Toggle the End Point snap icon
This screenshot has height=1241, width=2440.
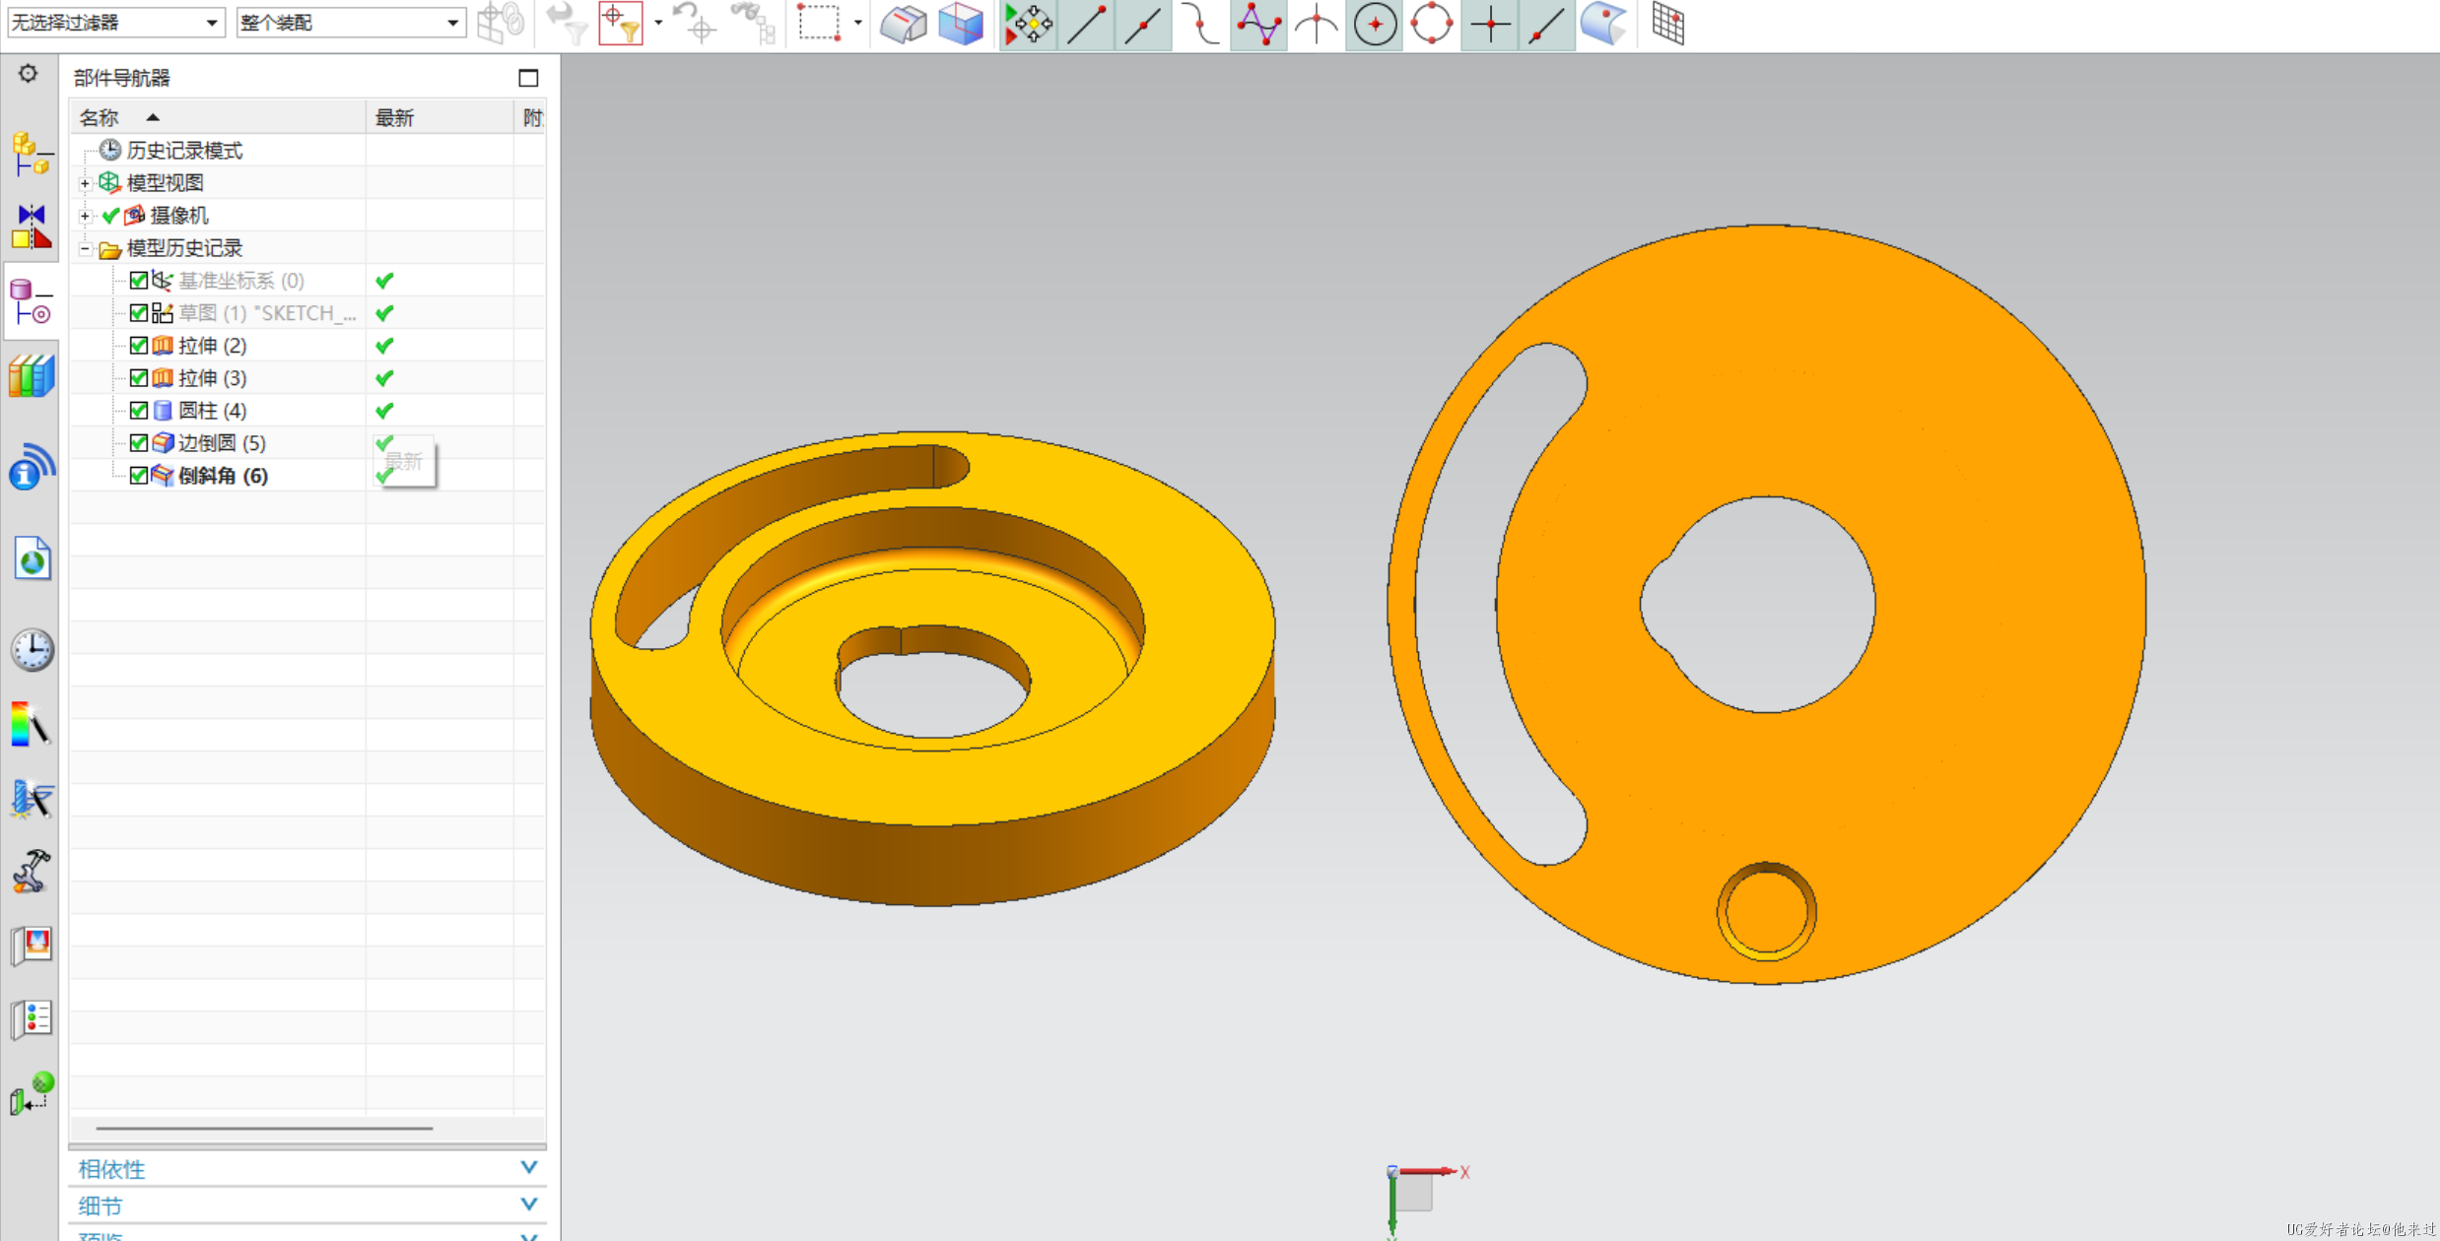point(1086,24)
